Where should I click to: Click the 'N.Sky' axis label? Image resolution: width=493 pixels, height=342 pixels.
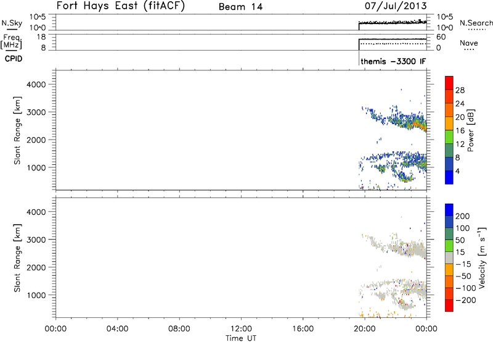pos(12,23)
